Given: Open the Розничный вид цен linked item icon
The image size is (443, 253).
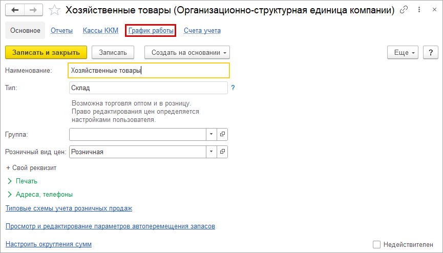Looking at the screenshot, I should pyautogui.click(x=223, y=152).
